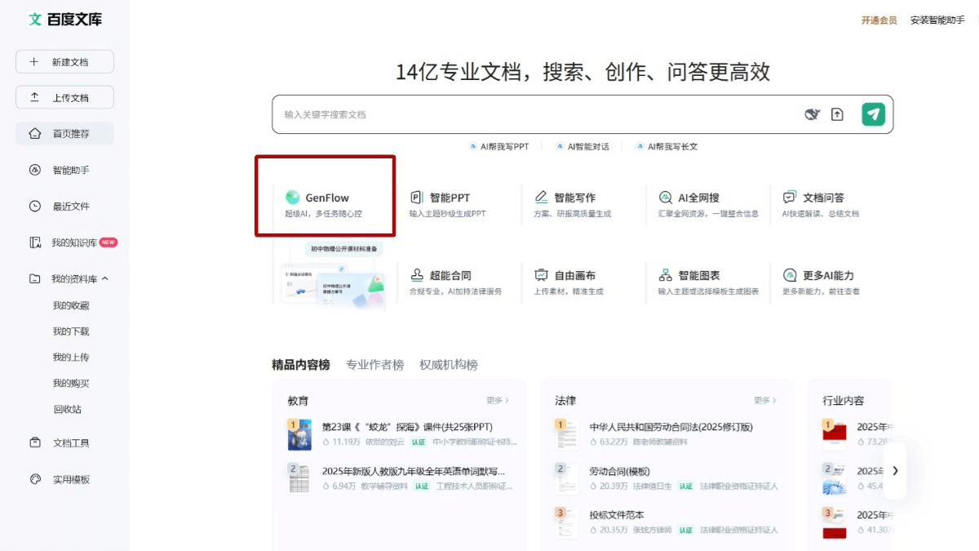Open the 开通会员 link at top right
The height and width of the screenshot is (551, 979).
click(x=878, y=20)
